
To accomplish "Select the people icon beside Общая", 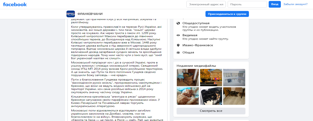I will click(178, 52).
